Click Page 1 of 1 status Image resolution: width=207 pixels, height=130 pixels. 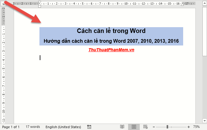tap(11, 127)
